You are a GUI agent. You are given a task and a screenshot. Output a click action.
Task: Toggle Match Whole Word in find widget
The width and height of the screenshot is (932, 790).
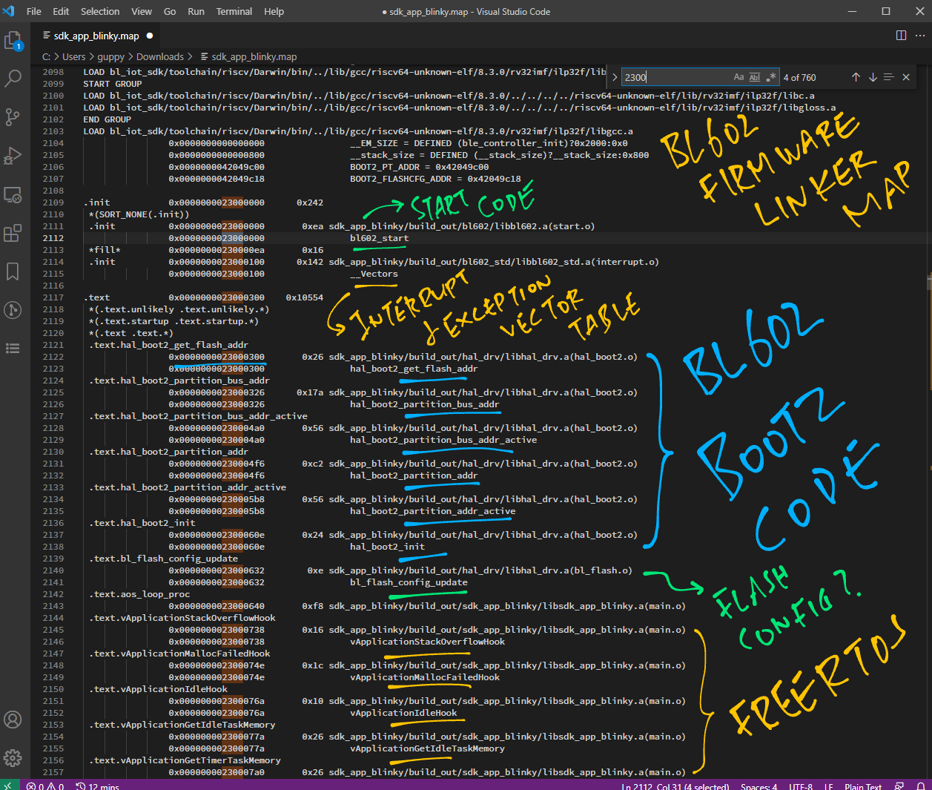coord(755,77)
